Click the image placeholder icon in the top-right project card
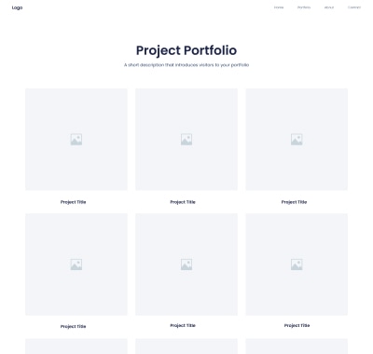This screenshot has height=354, width=373. pyautogui.click(x=297, y=140)
